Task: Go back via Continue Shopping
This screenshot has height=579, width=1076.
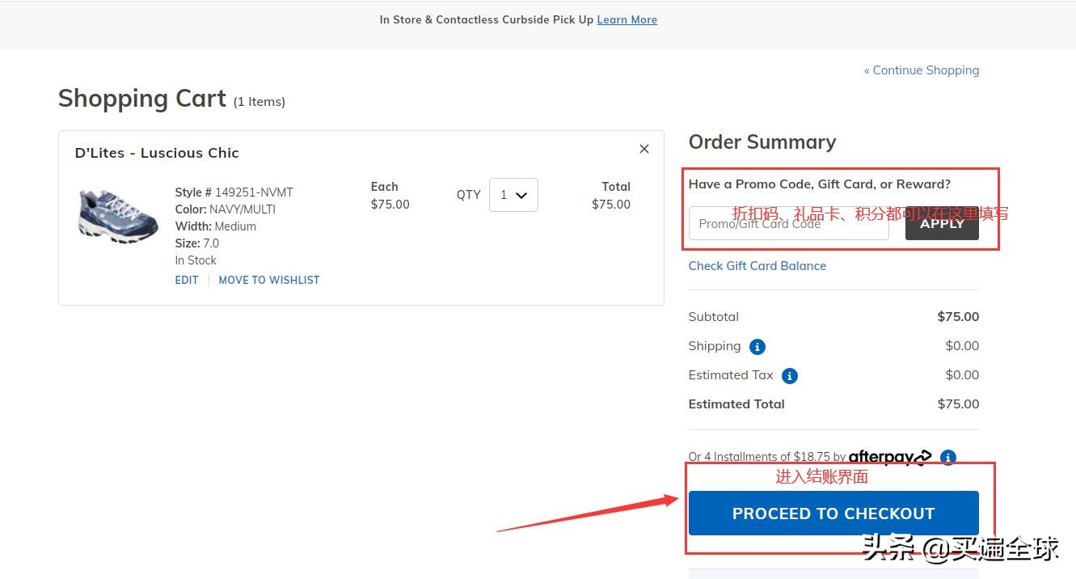Action: tap(922, 70)
